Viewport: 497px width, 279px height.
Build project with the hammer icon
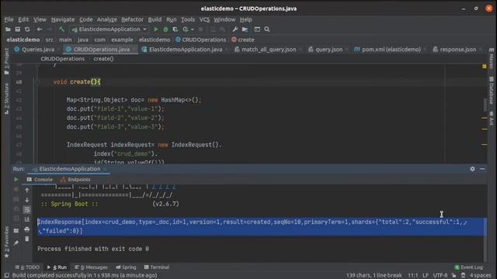(x=61, y=29)
